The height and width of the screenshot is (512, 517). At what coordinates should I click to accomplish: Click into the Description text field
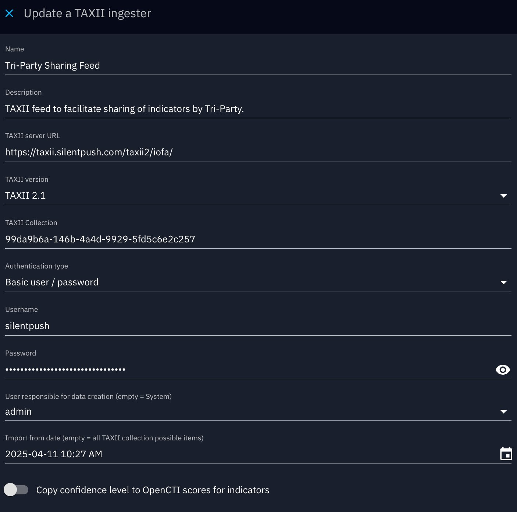258,109
